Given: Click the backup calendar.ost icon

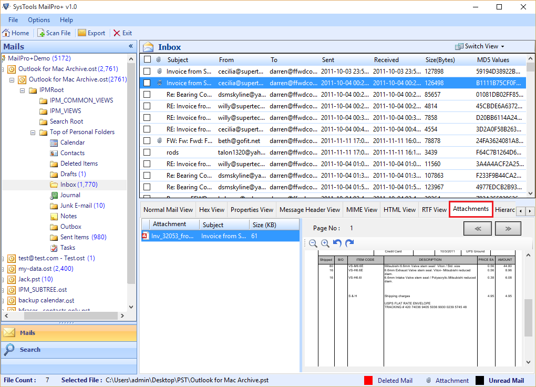Looking at the screenshot, I should pyautogui.click(x=12, y=300).
